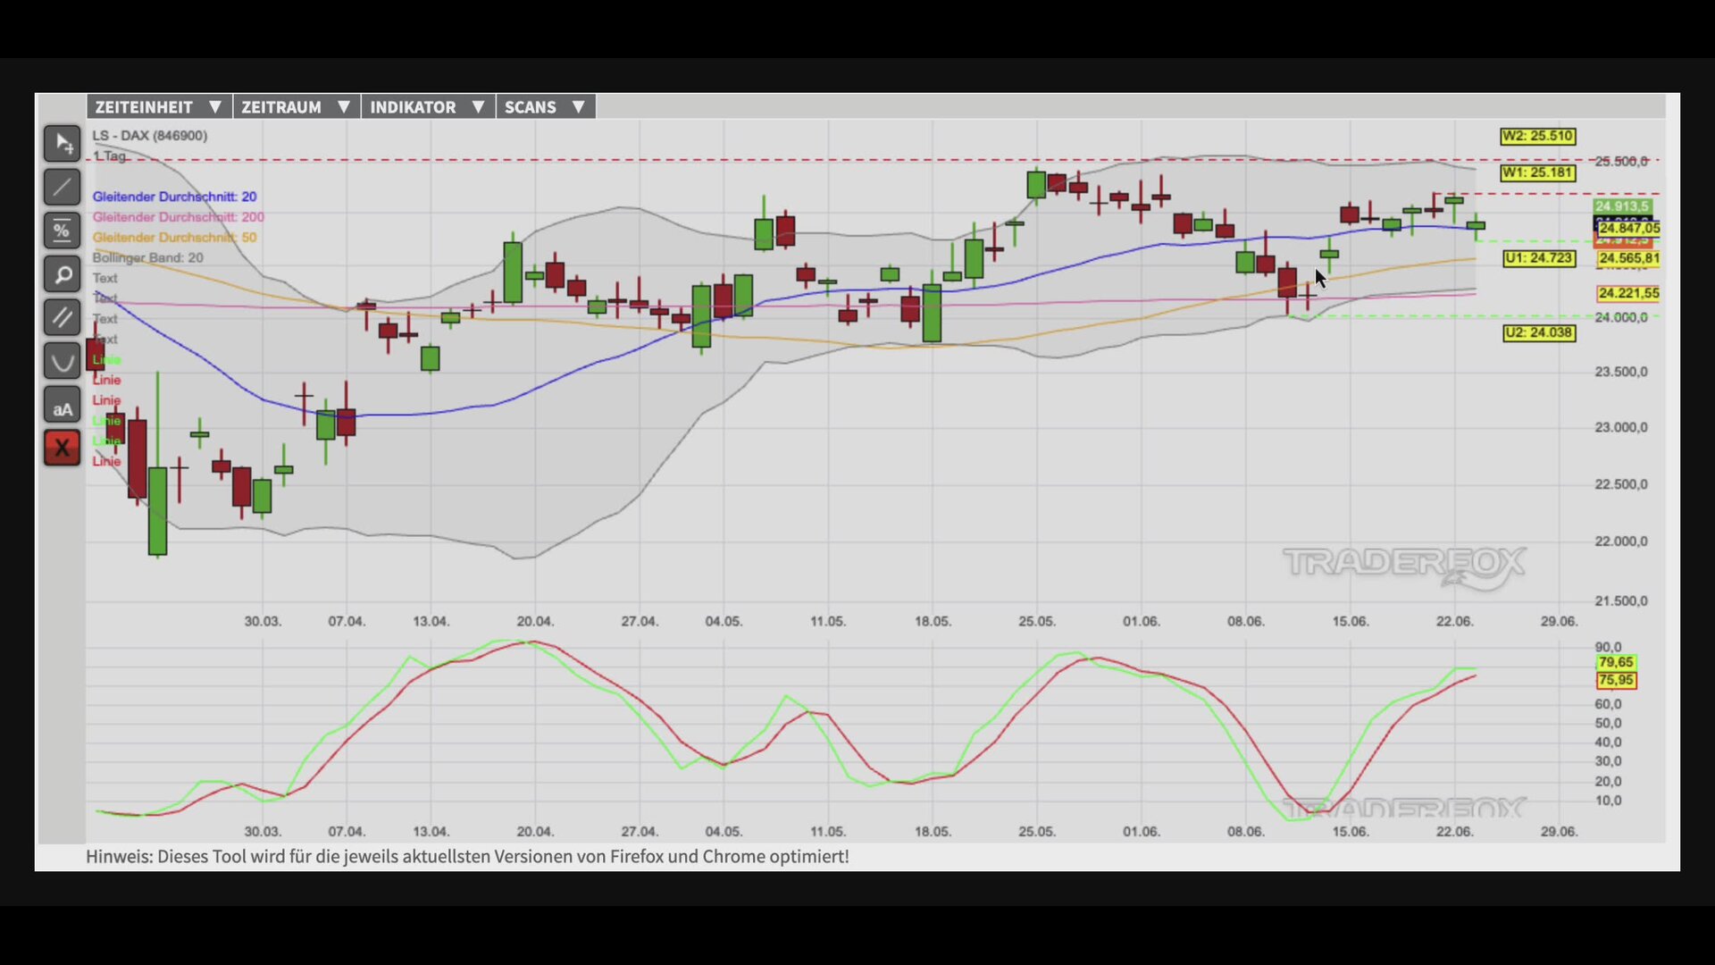The height and width of the screenshot is (965, 1715).
Task: Select the trend line drawing tool
Action: click(x=63, y=187)
